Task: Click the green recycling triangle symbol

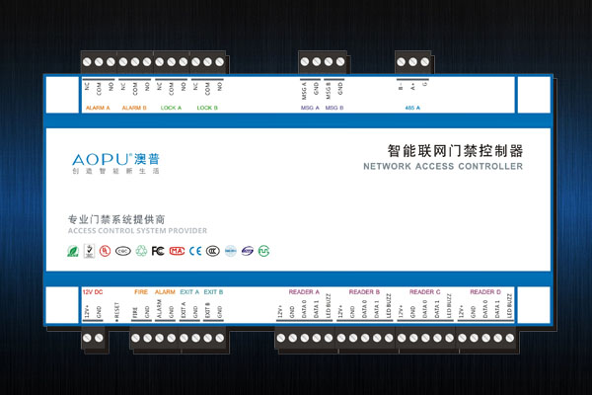Action: [x=141, y=251]
